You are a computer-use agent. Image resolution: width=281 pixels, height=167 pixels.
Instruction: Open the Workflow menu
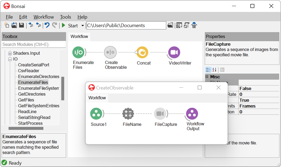click(43, 17)
